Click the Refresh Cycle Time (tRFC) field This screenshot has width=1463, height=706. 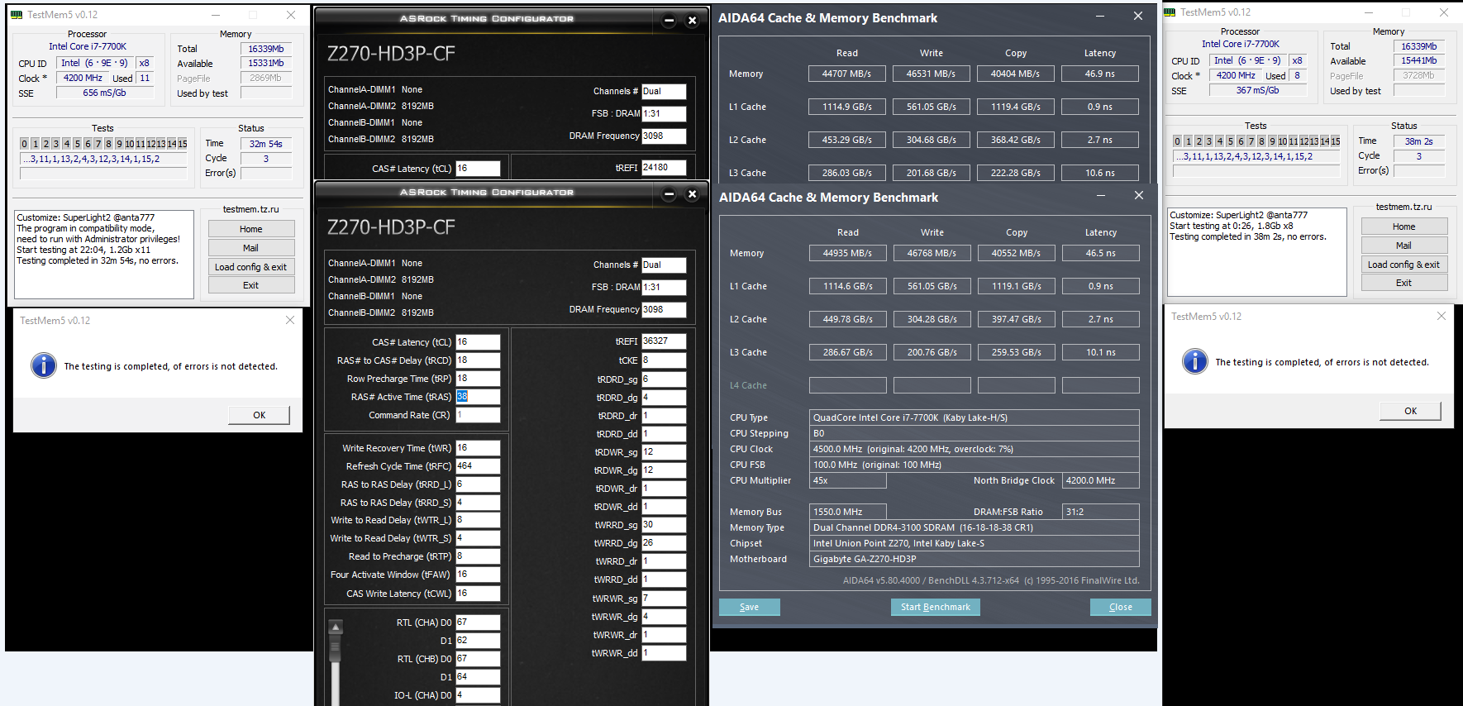coord(478,466)
